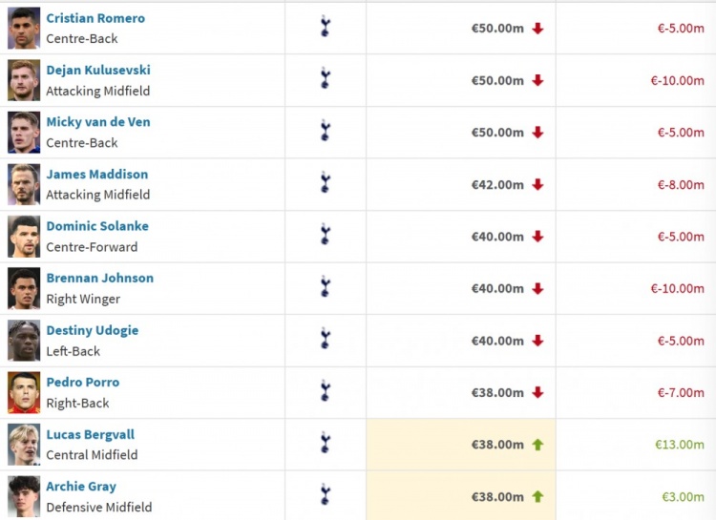Image resolution: width=716 pixels, height=520 pixels.
Task: Open Dominic Solanke player link
Action: [97, 226]
